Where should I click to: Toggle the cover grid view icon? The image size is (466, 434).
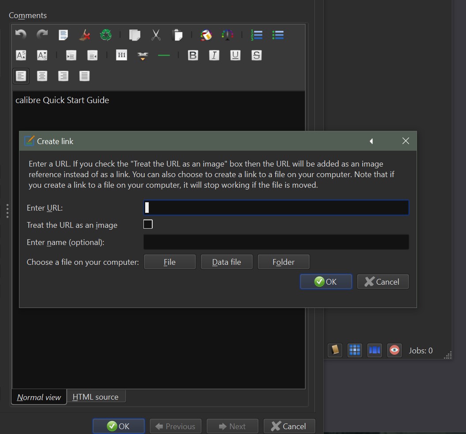pos(355,350)
